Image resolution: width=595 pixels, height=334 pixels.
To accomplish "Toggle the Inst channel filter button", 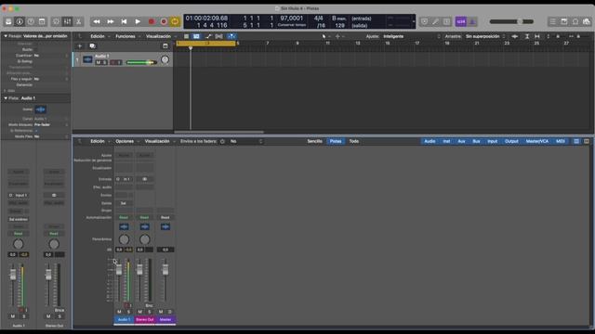I will (x=446, y=141).
